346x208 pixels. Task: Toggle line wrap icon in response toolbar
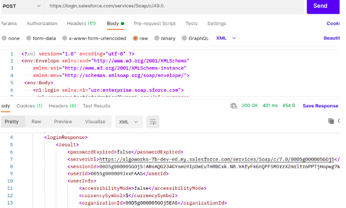pos(153,122)
